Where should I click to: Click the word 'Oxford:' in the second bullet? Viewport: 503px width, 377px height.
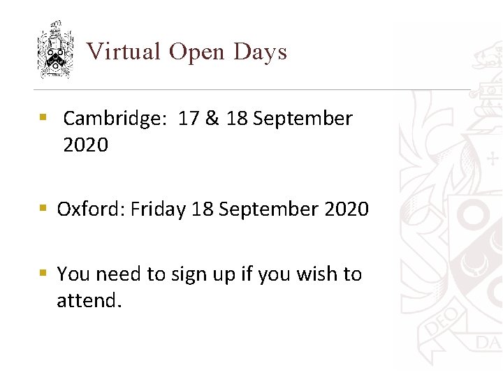point(91,209)
